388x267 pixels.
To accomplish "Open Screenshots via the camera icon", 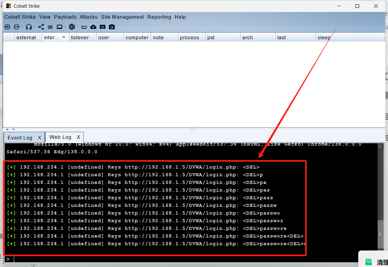I will (112, 27).
